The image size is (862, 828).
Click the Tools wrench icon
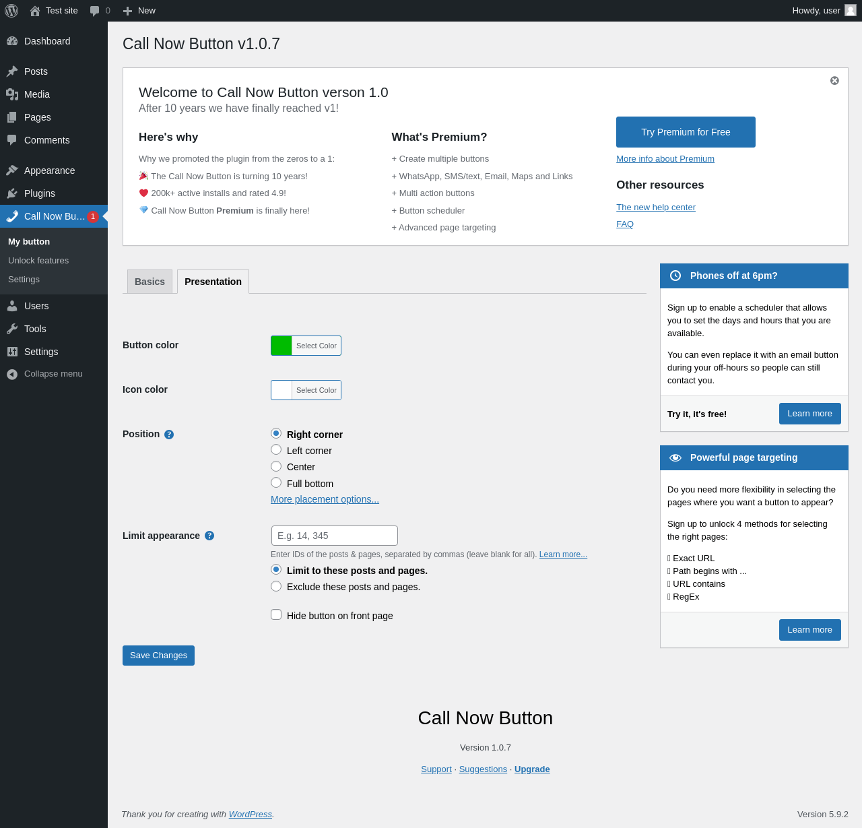tap(12, 329)
